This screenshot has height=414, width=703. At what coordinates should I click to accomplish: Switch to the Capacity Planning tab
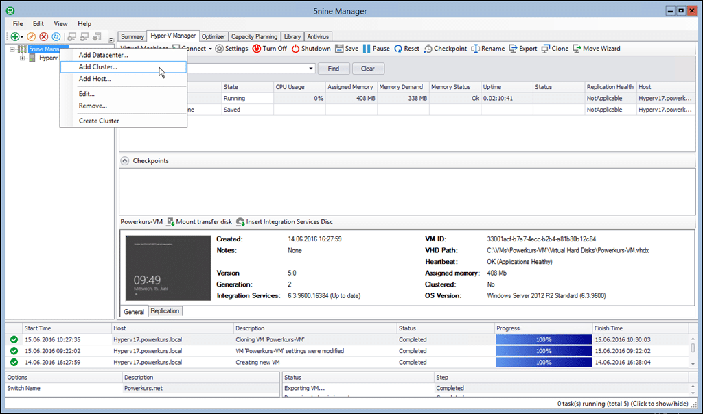pyautogui.click(x=254, y=37)
